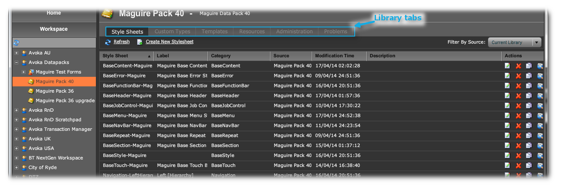Screen dimensions: 561x191
Task: Copy the BaseError-Maguire stylesheet
Action: click(x=529, y=76)
